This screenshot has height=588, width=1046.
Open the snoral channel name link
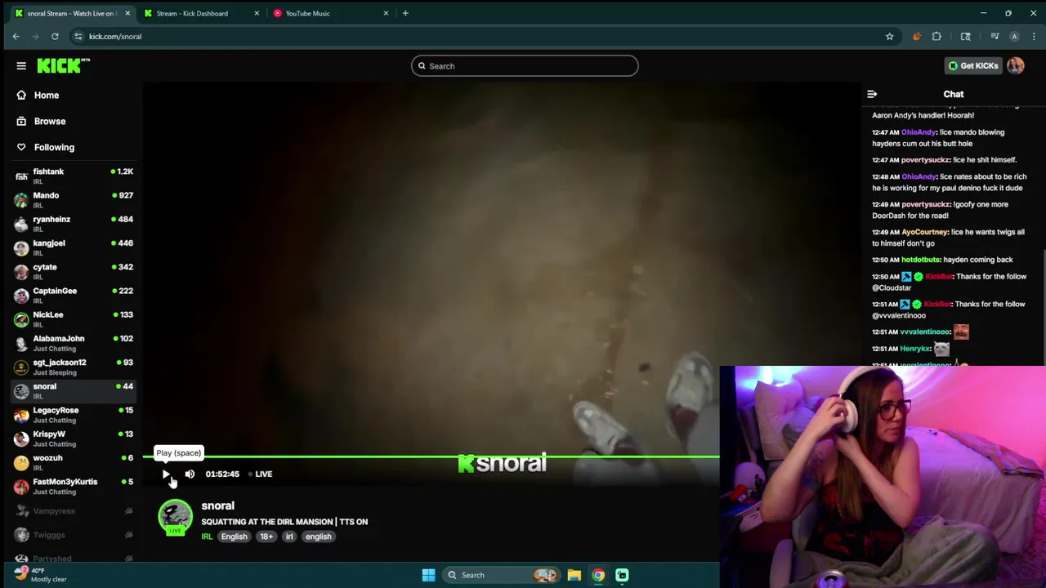pyautogui.click(x=217, y=506)
